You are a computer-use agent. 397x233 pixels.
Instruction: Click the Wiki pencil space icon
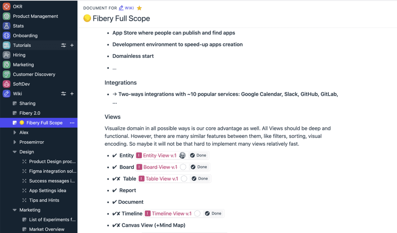[6, 93]
